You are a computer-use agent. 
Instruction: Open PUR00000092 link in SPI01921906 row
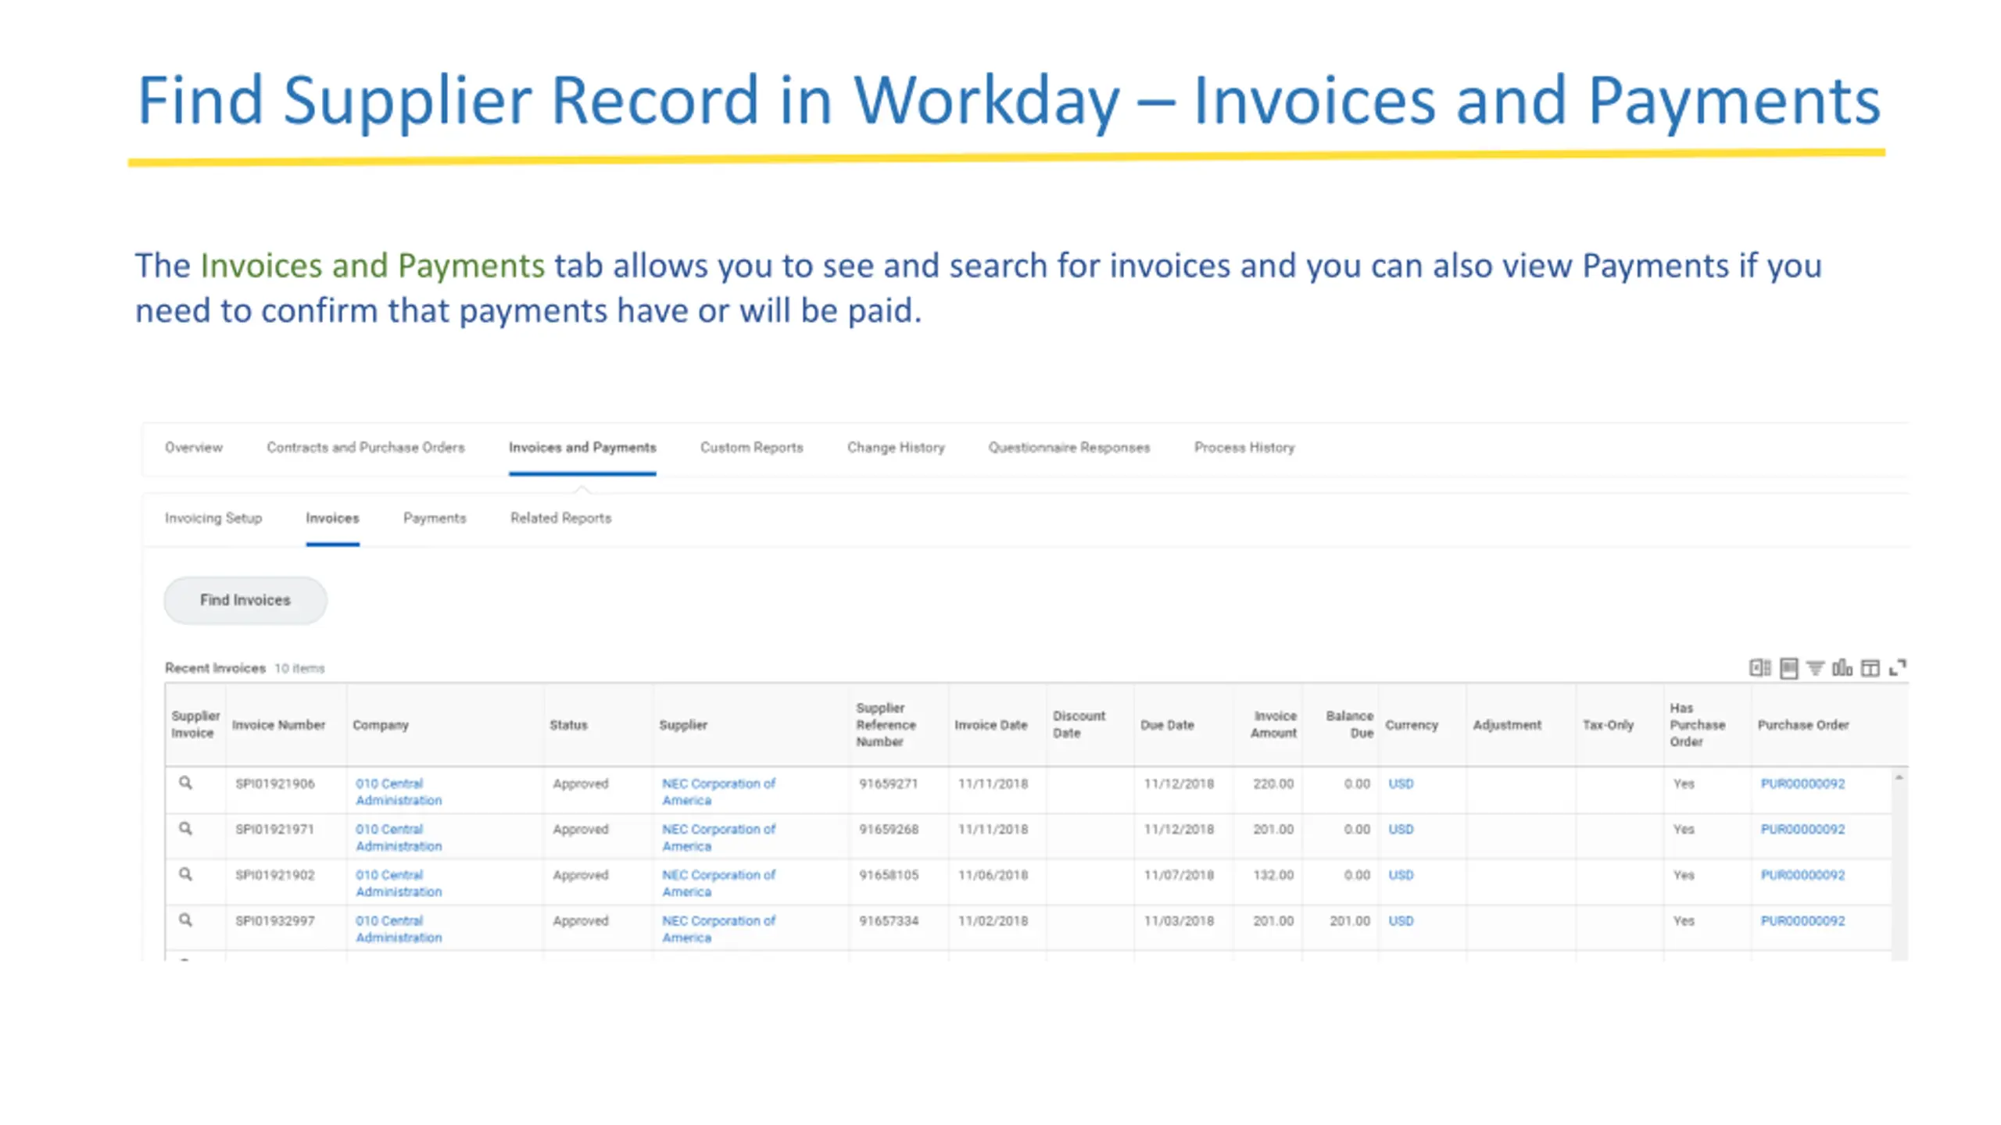point(1802,784)
